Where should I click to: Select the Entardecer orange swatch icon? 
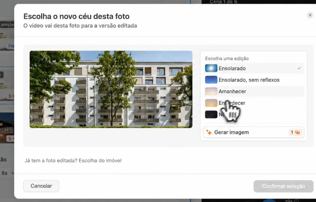211,103
